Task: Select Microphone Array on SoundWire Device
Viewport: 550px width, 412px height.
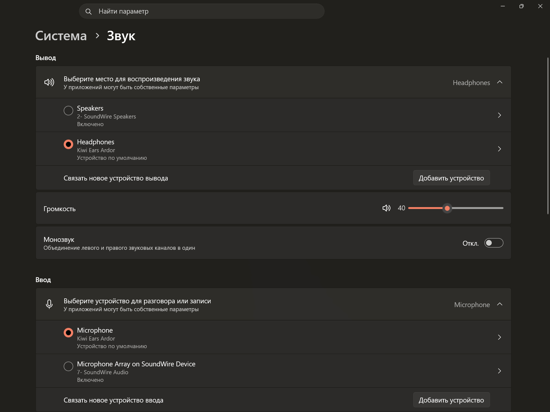Action: point(68,366)
